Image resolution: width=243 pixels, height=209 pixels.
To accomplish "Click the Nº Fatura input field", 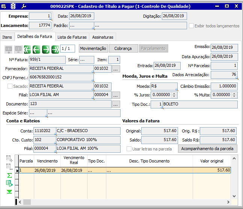I will coord(47,60).
